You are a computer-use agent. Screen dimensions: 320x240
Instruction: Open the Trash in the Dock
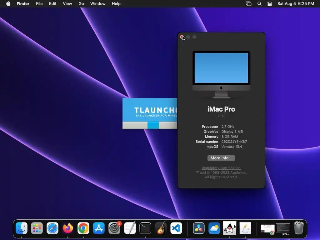299,228
